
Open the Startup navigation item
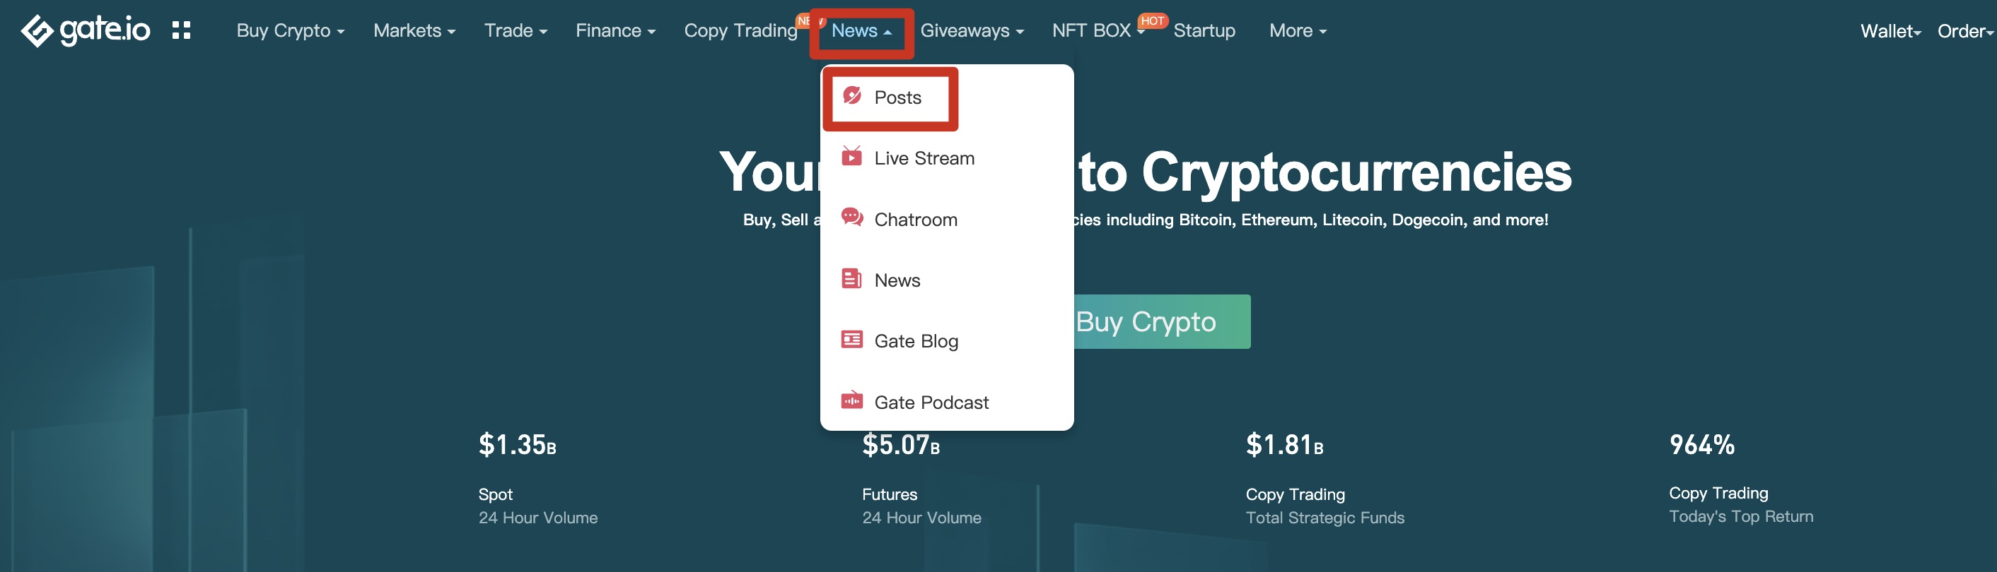pyautogui.click(x=1204, y=31)
